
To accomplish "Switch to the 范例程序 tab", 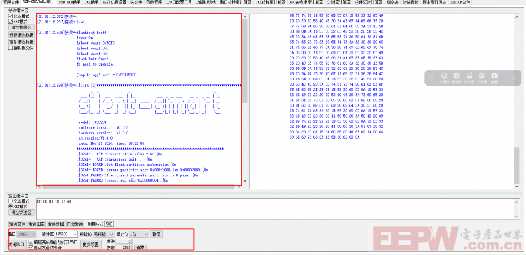I will (x=154, y=2).
